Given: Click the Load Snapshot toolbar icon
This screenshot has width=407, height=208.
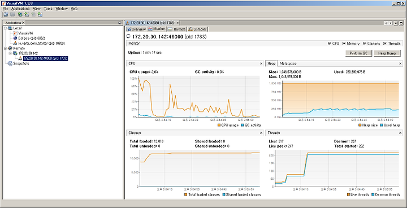Looking at the screenshot, I should (6, 15).
